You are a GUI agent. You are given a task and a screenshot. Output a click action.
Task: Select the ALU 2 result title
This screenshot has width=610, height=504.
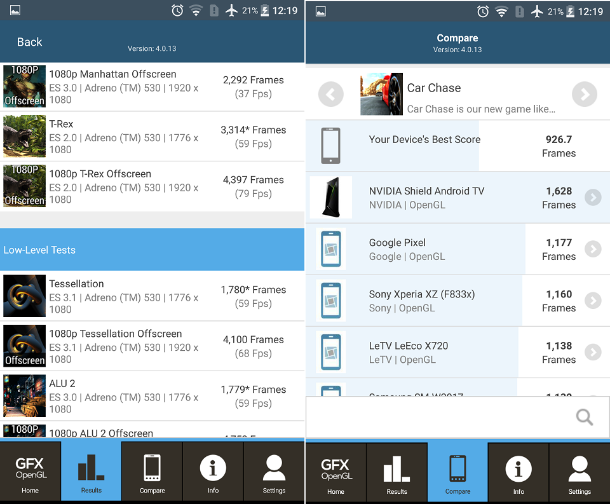coord(62,384)
